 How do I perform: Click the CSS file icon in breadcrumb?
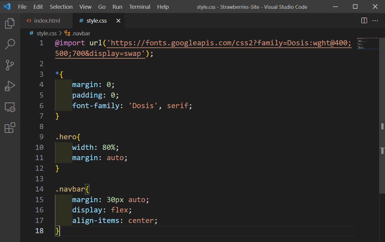31,33
